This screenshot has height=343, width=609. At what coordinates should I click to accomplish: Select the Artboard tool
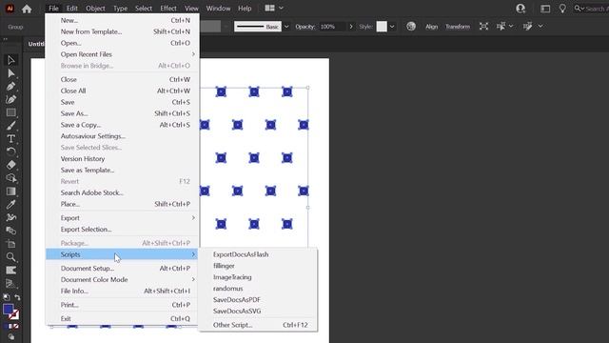click(x=10, y=244)
